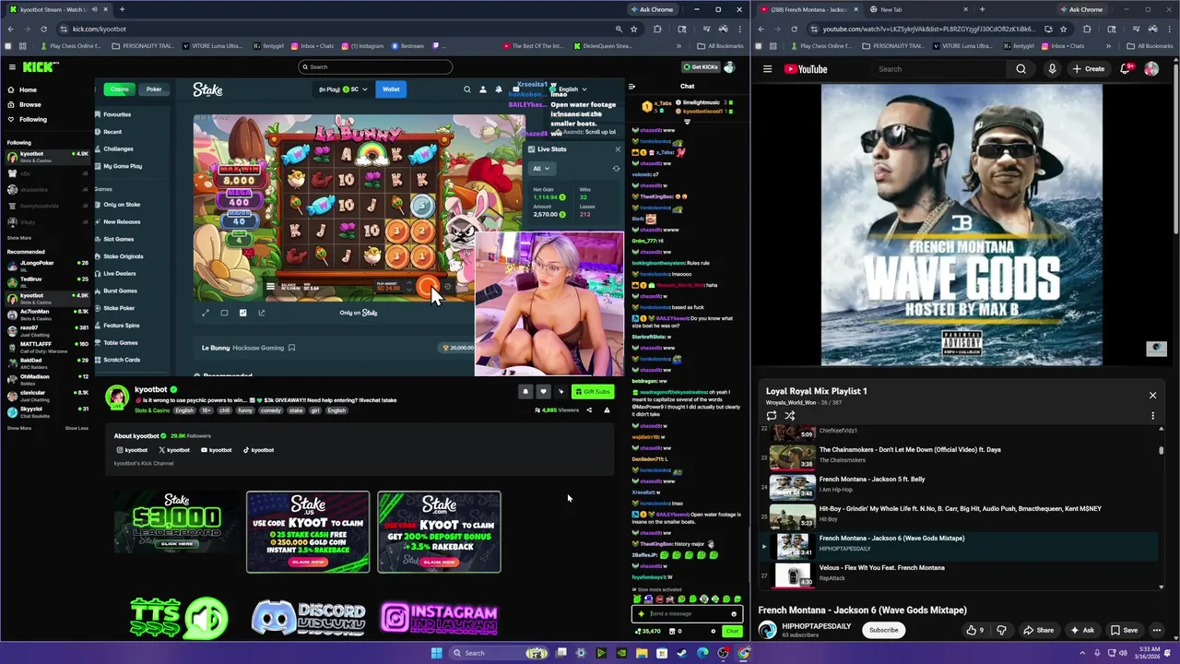
Task: Close the Live Stats panel
Action: (618, 149)
